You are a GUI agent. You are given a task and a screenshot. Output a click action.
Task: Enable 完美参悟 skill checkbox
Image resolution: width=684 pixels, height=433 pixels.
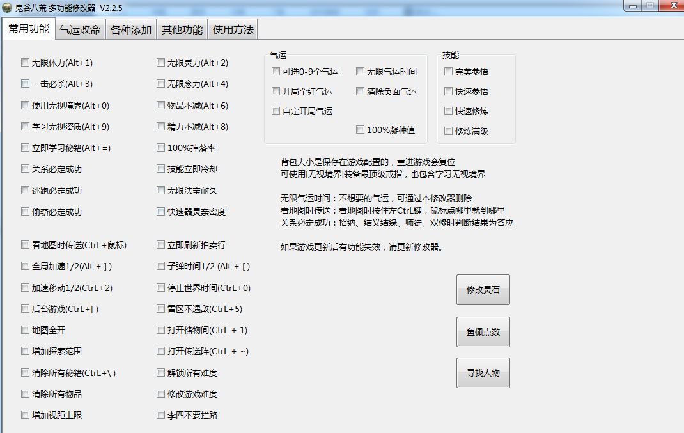pos(449,71)
